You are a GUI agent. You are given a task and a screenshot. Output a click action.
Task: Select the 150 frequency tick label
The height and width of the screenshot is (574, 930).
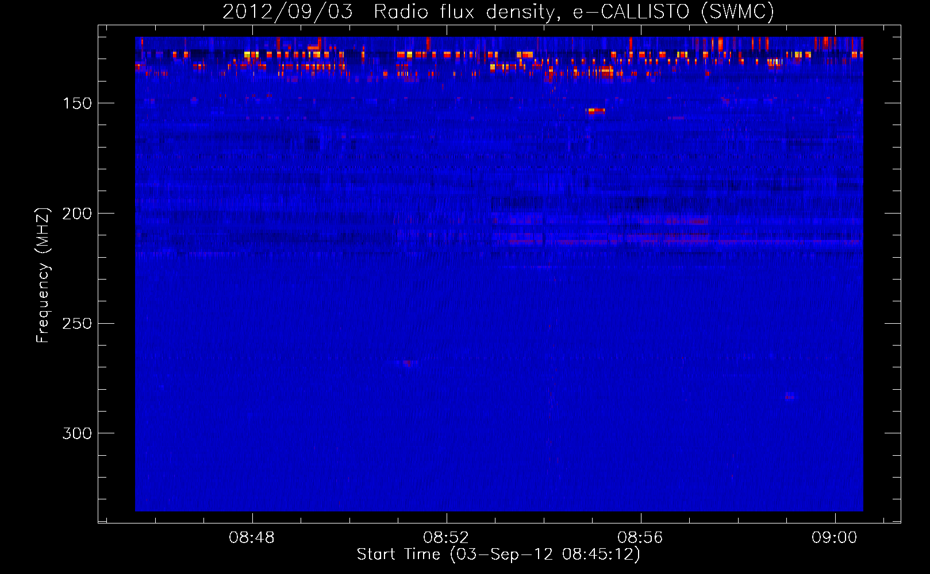coord(77,103)
